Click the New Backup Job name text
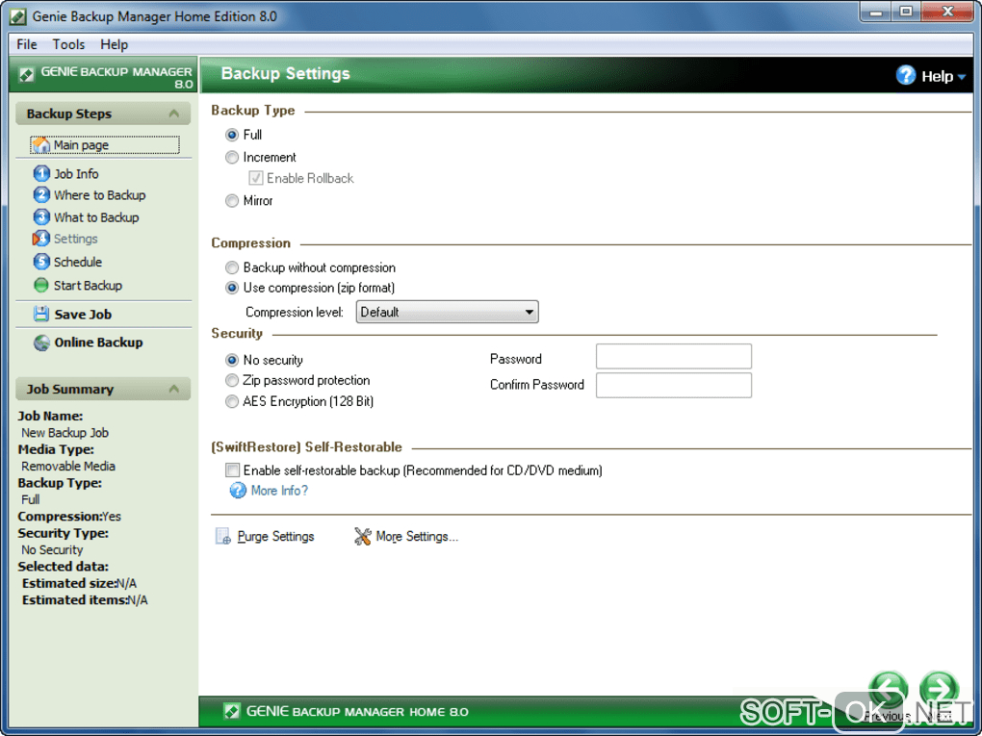The width and height of the screenshot is (982, 736). tap(65, 433)
